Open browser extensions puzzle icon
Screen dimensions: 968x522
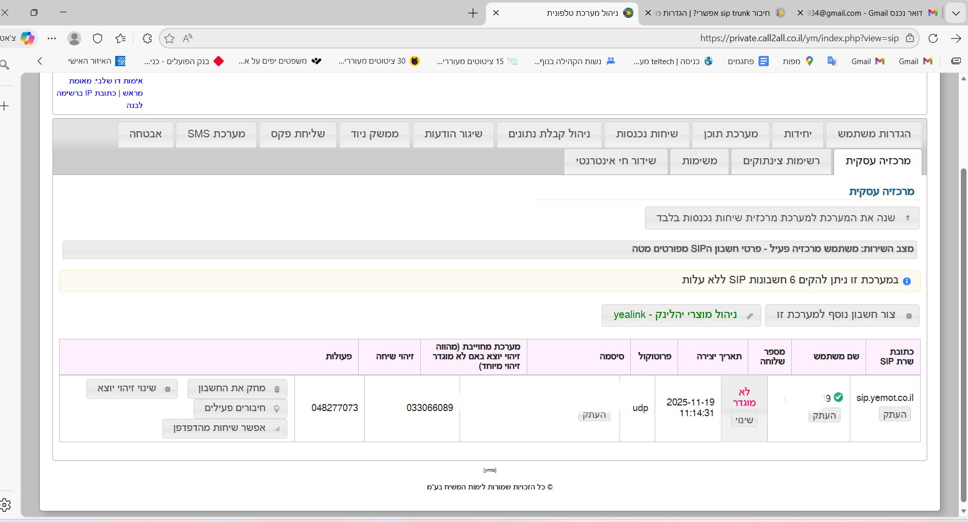(x=147, y=38)
